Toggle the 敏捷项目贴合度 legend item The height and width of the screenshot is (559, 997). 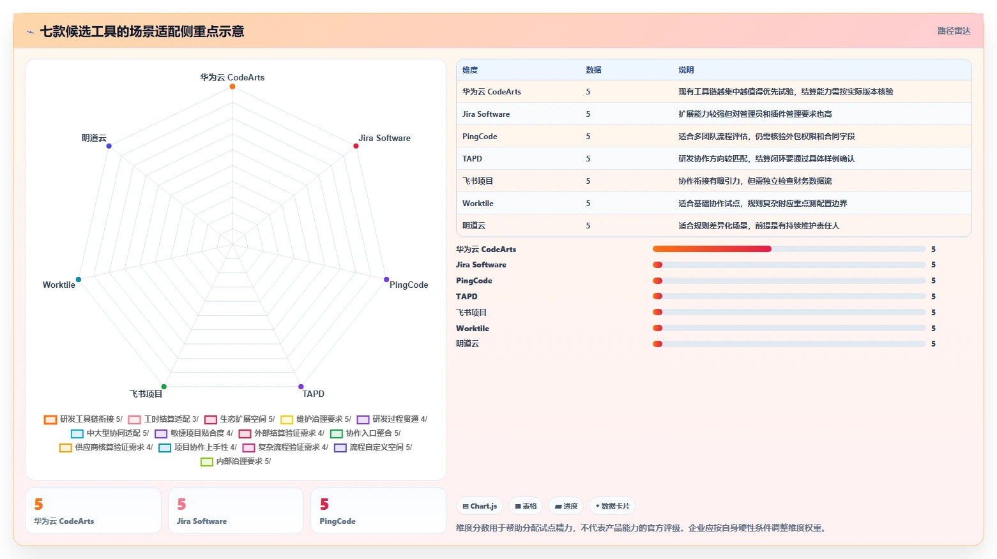point(194,433)
